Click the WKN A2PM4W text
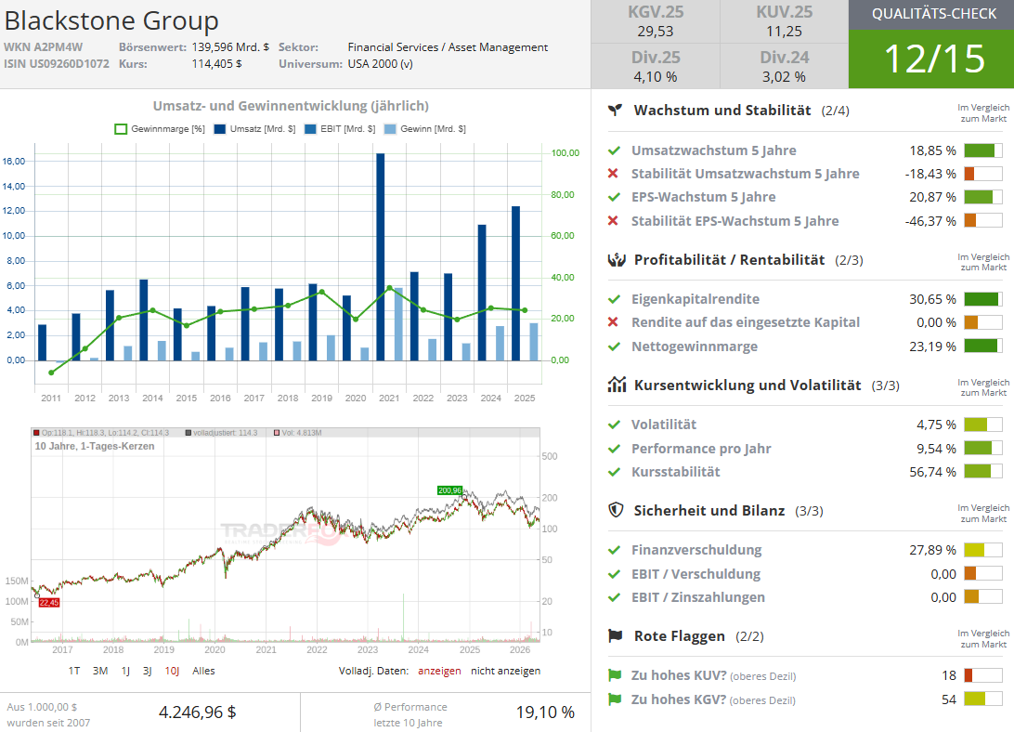1014x732 pixels. pyautogui.click(x=43, y=47)
